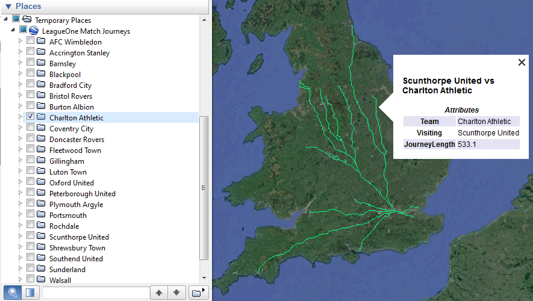
Task: Check the Scunthorpe United checkbox
Action: tap(30, 235)
